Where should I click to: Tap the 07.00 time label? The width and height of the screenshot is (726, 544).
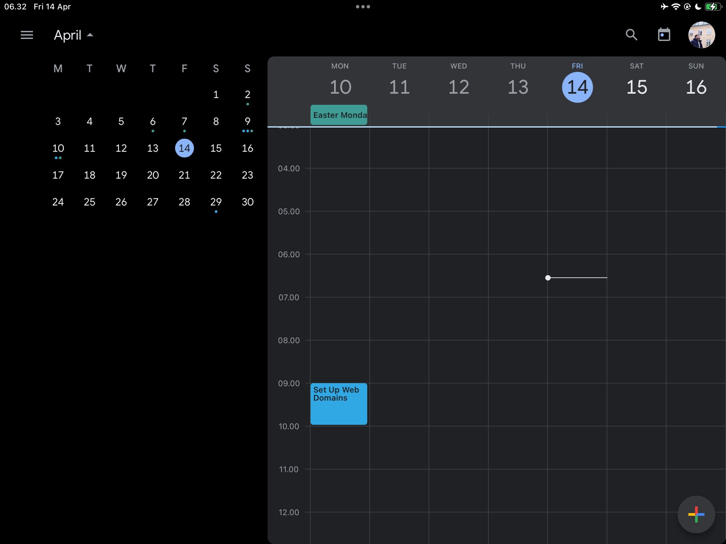click(289, 297)
